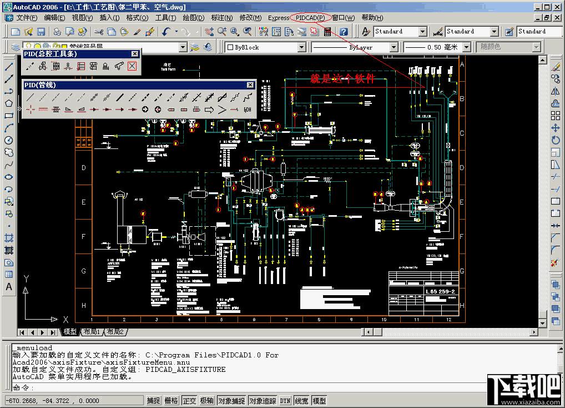
Task: Switch to the 布局1 layout tab
Action: (x=92, y=331)
